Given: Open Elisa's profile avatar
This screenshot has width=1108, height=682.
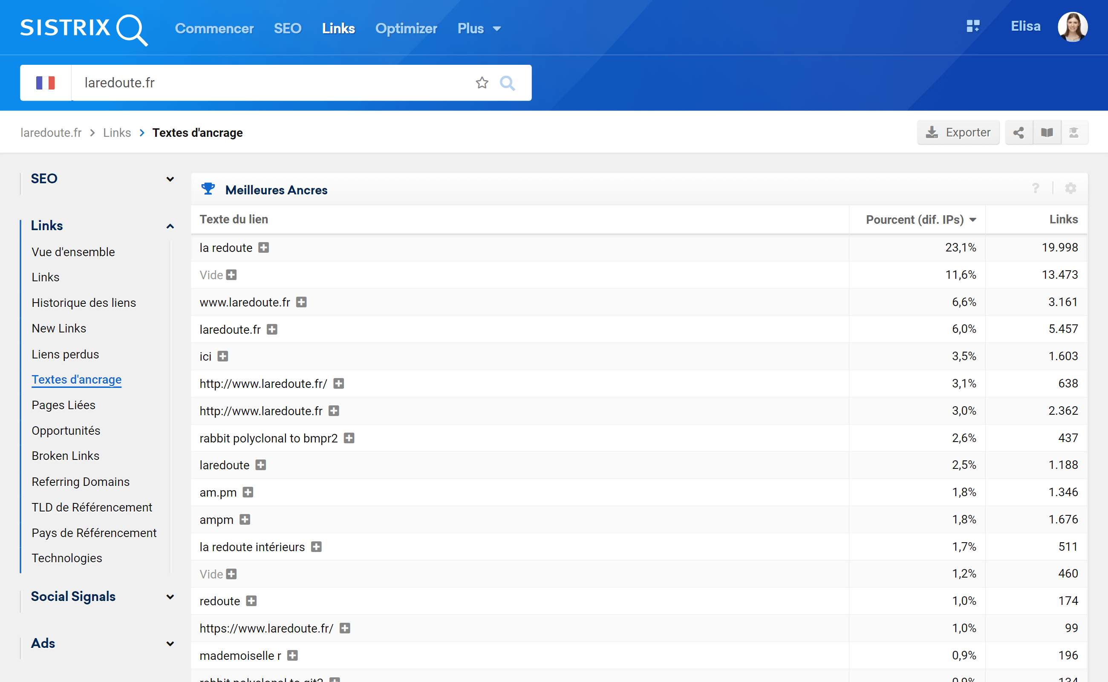Looking at the screenshot, I should tap(1072, 26).
